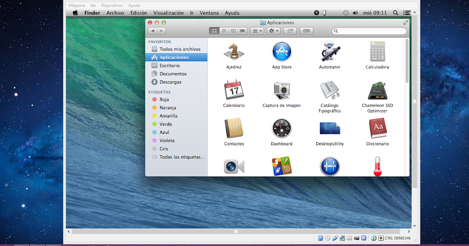Open the gear action menu dropdown
469x246 pixels.
274,31
